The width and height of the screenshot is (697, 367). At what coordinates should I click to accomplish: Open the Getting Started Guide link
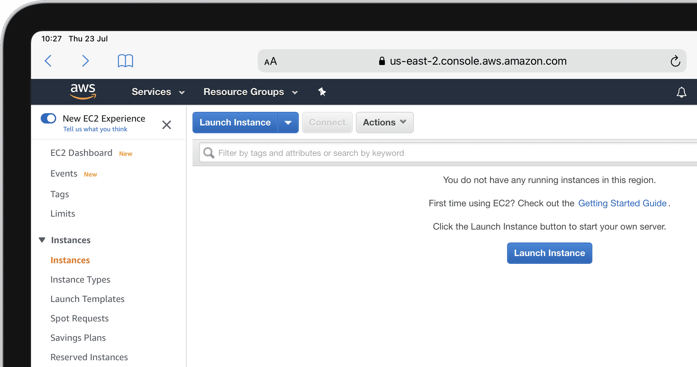pos(622,203)
